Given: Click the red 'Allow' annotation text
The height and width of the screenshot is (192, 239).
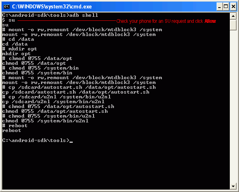Looking at the screenshot, I should coord(210,21).
